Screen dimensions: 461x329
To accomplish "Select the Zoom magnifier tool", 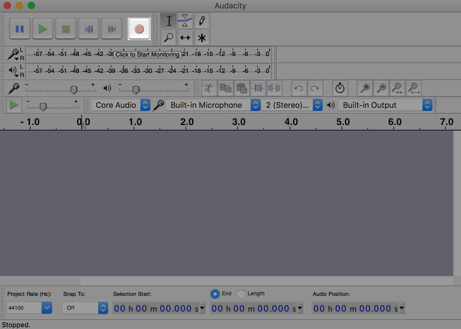I will pyautogui.click(x=169, y=37).
